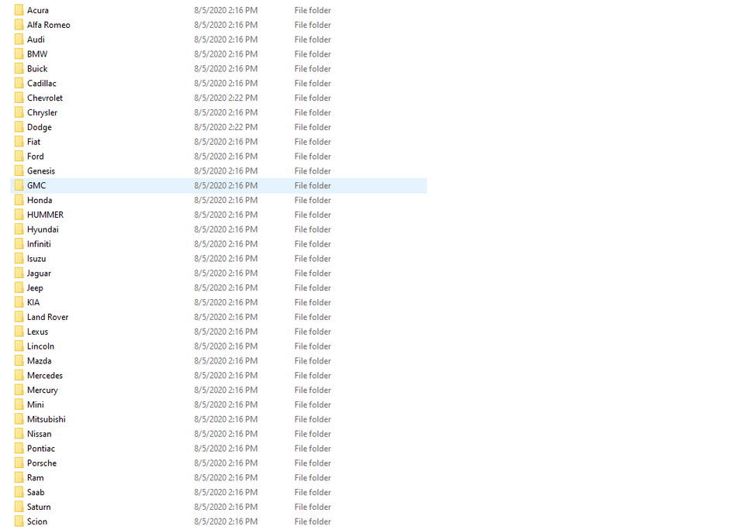This screenshot has height=530, width=736.
Task: Select the Infiniti folder icon
Action: click(x=19, y=243)
